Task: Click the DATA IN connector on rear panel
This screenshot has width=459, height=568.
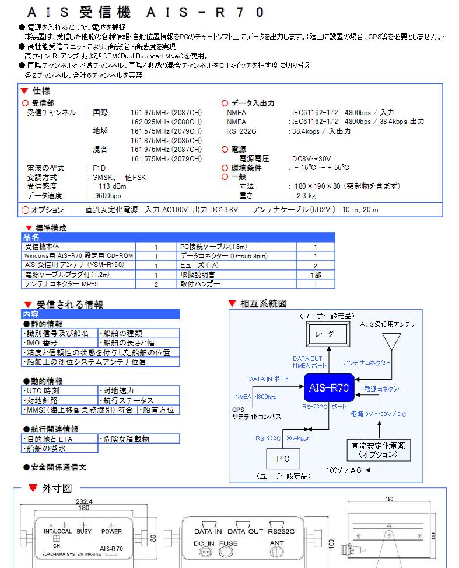Action: click(x=209, y=525)
